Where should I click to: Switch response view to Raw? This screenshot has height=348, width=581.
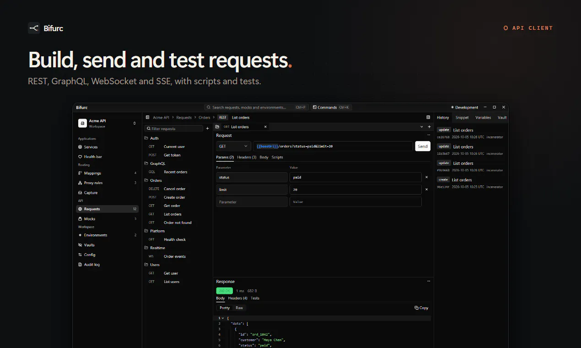click(239, 308)
